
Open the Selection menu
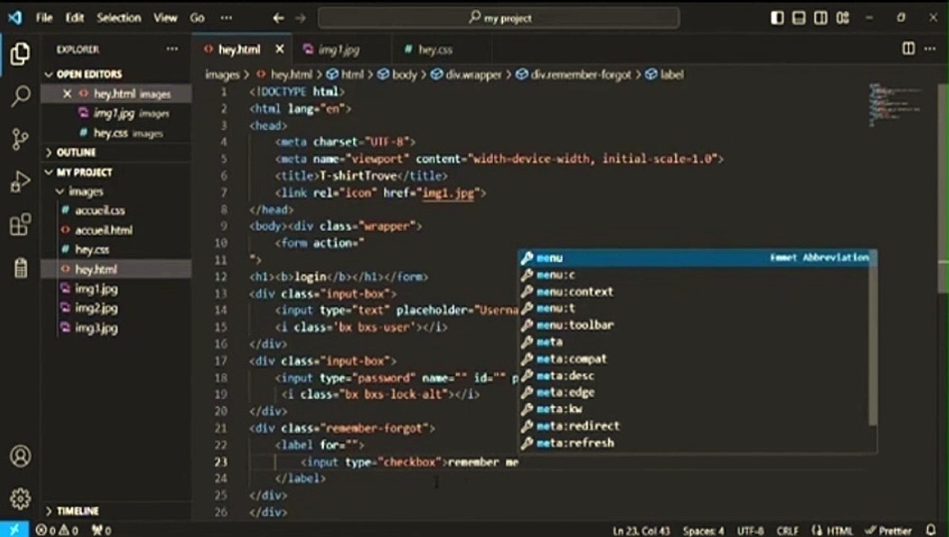[x=119, y=18]
